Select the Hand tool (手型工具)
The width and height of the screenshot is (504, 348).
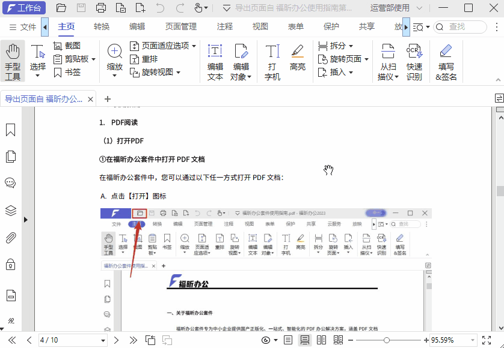click(x=12, y=59)
